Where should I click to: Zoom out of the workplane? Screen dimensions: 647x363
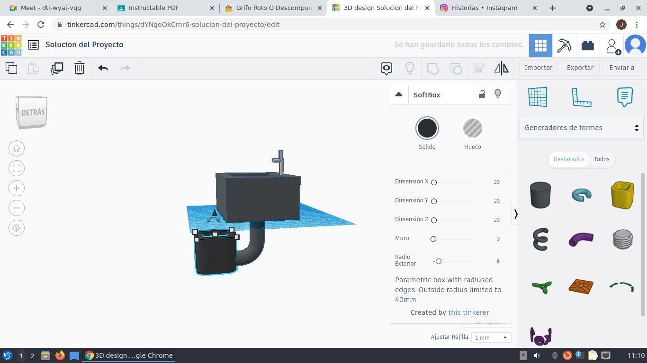point(17,208)
